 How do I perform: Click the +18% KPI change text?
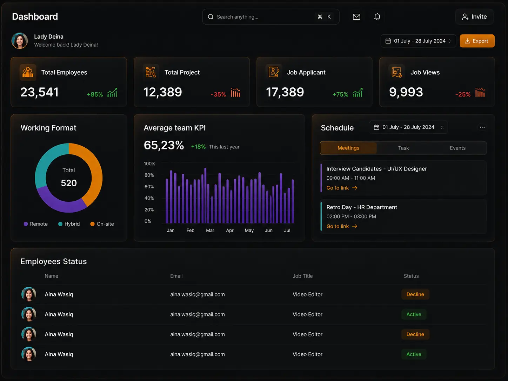pyautogui.click(x=198, y=147)
